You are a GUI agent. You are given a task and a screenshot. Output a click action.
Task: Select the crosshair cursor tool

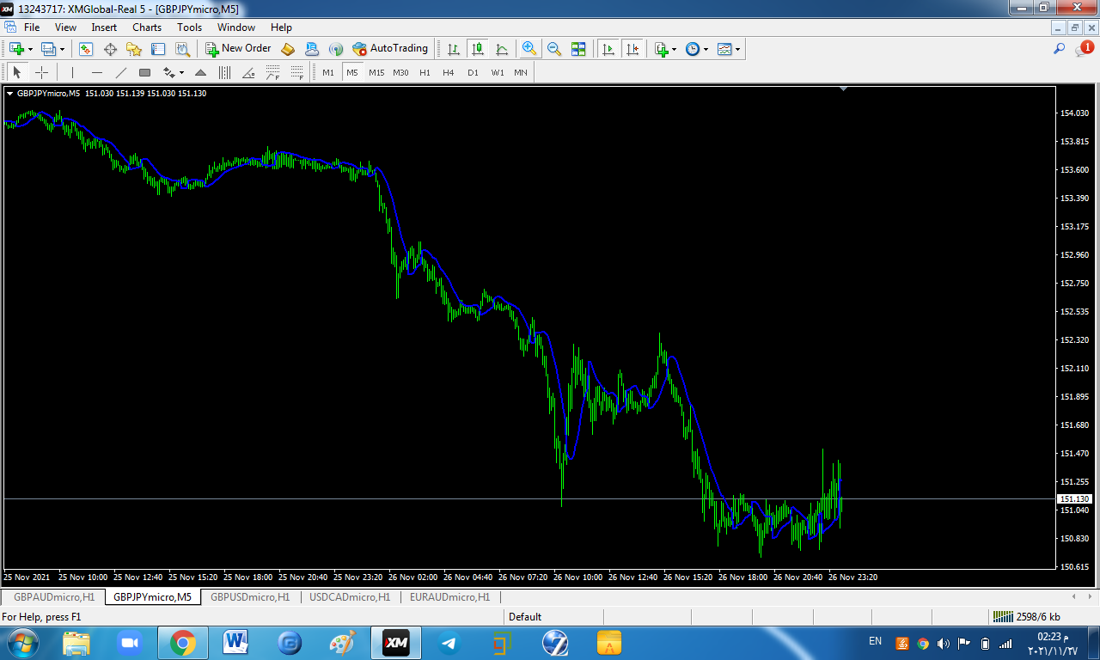(41, 73)
